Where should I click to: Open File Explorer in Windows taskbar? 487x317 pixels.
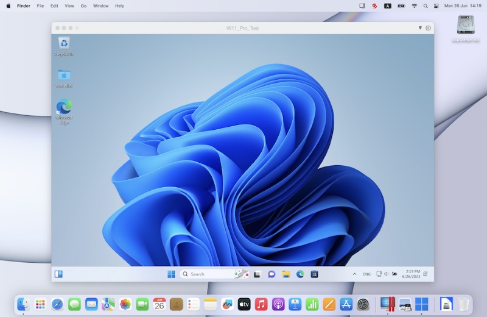(x=286, y=274)
